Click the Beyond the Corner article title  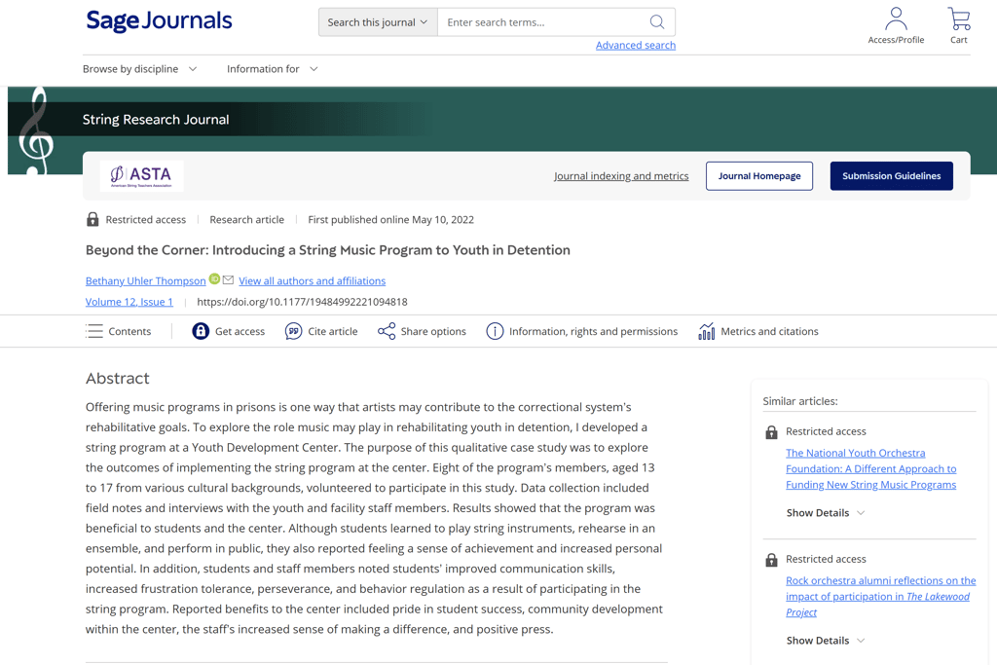(x=328, y=250)
